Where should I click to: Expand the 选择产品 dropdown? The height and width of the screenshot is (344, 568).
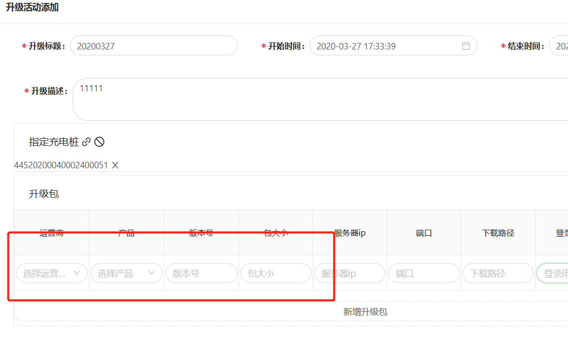120,273
